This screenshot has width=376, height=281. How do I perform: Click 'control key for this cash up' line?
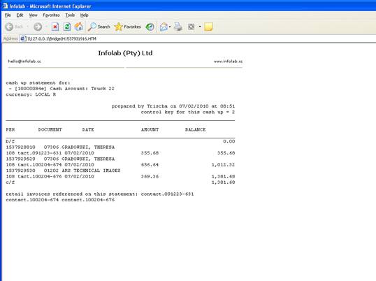click(188, 113)
